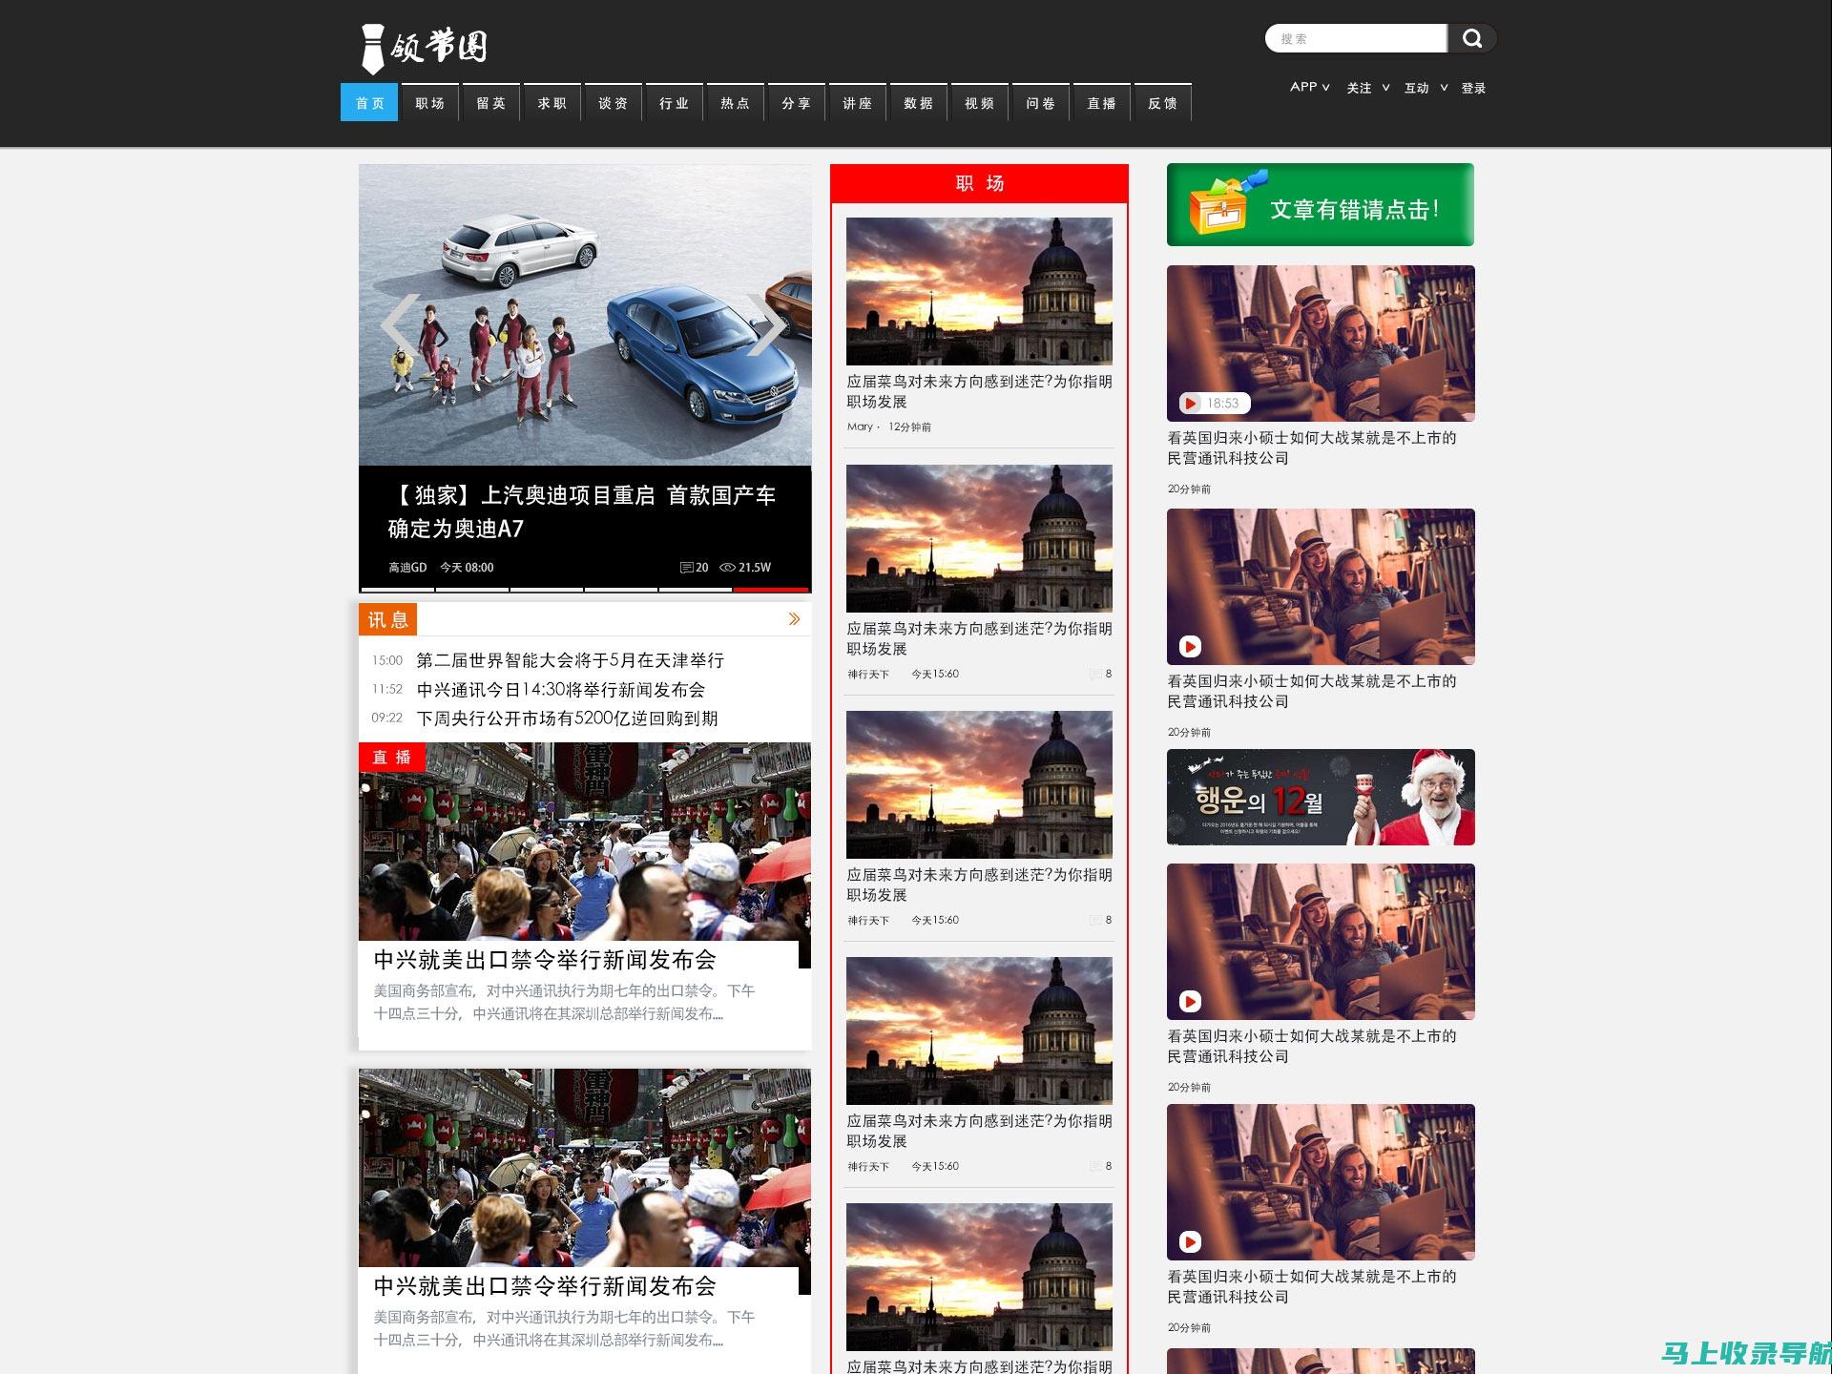Open news 下周央行公开市场有5200亿逆回购到期

[x=568, y=718]
